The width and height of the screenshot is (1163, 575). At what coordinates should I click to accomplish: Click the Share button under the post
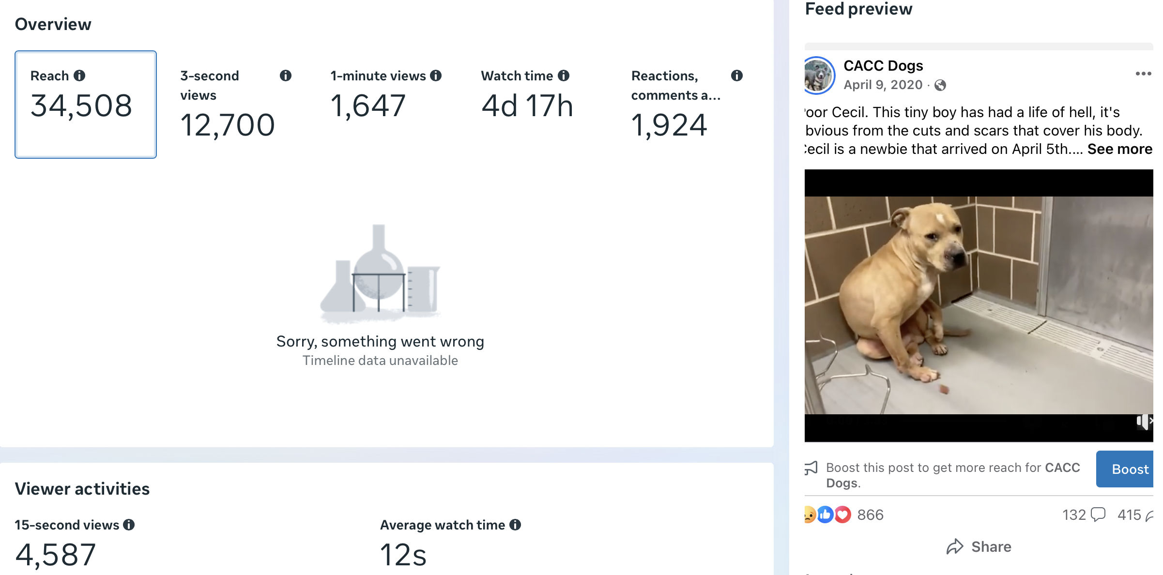coord(979,547)
